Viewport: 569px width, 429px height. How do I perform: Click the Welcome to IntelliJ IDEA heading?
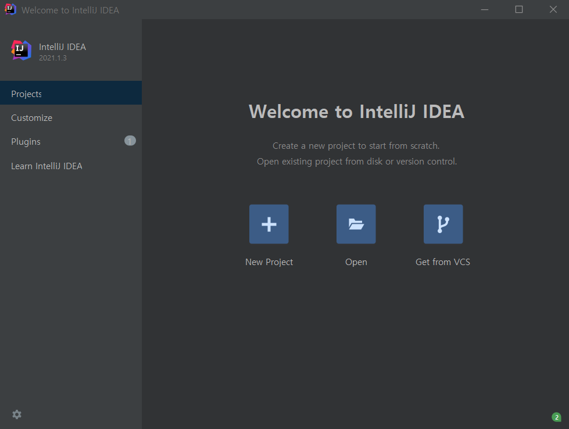(356, 112)
